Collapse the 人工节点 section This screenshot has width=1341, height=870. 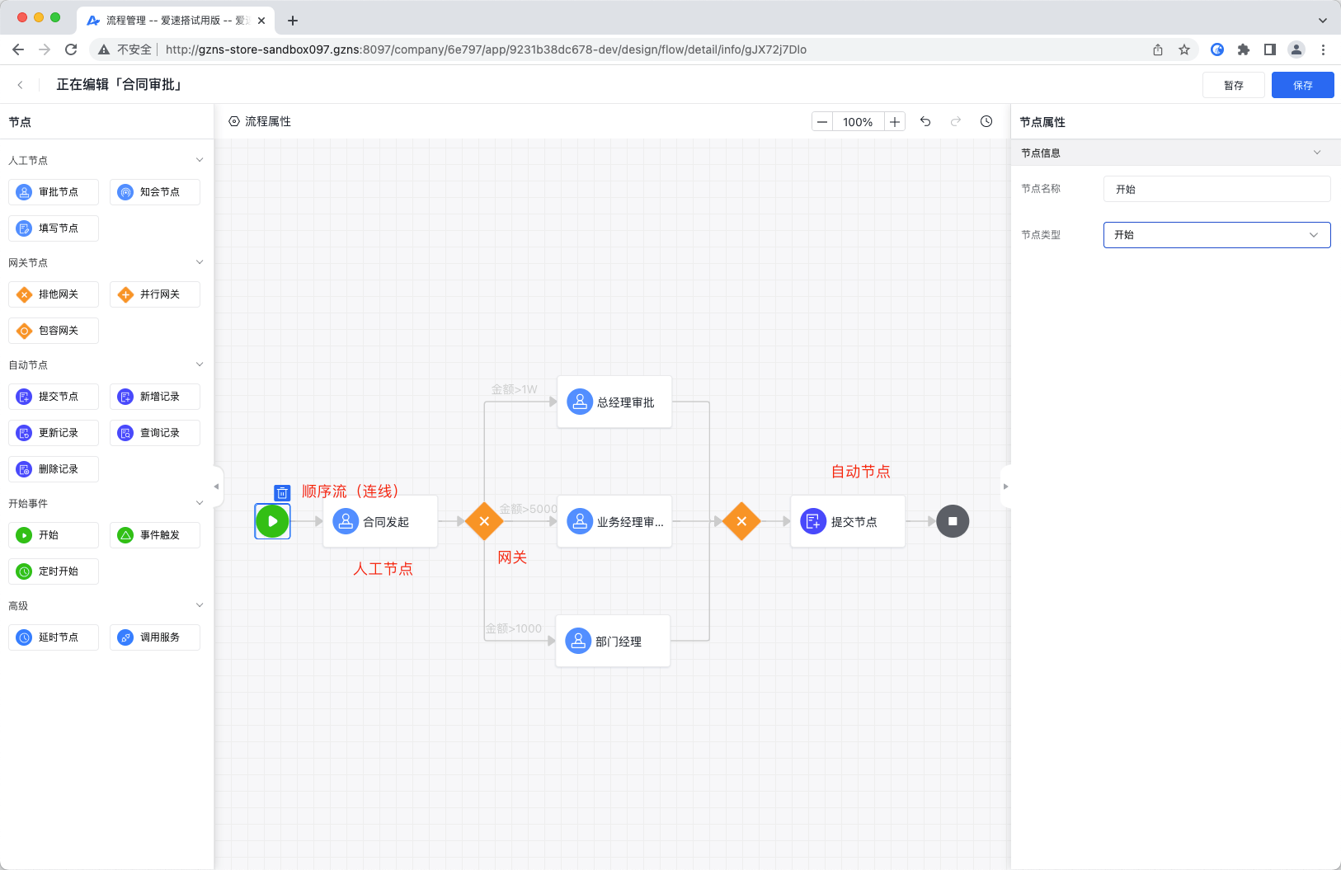(x=199, y=159)
